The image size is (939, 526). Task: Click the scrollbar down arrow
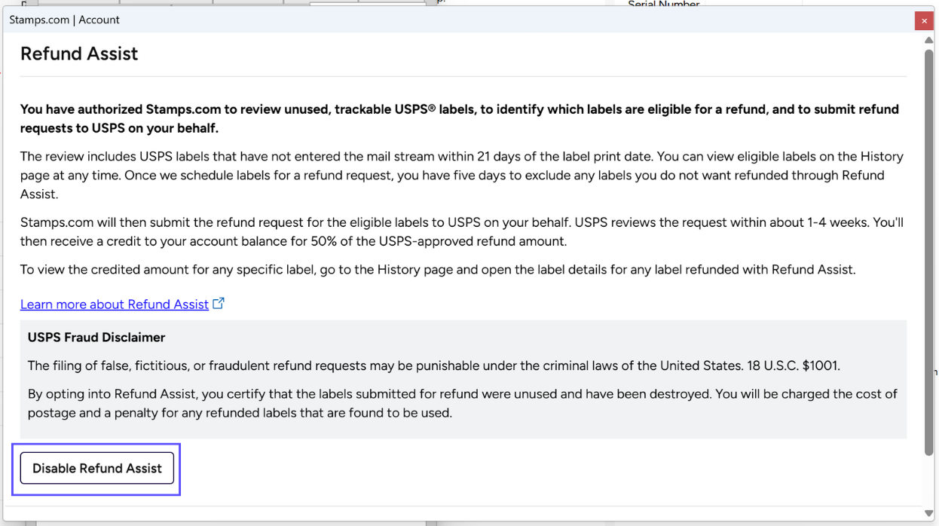(929, 514)
